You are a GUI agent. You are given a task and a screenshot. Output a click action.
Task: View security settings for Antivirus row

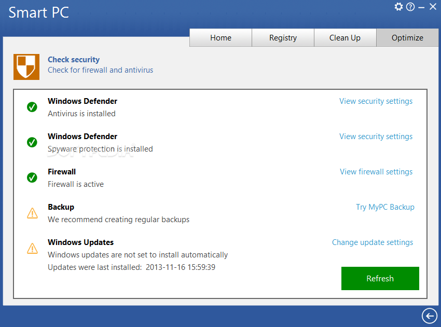(376, 101)
